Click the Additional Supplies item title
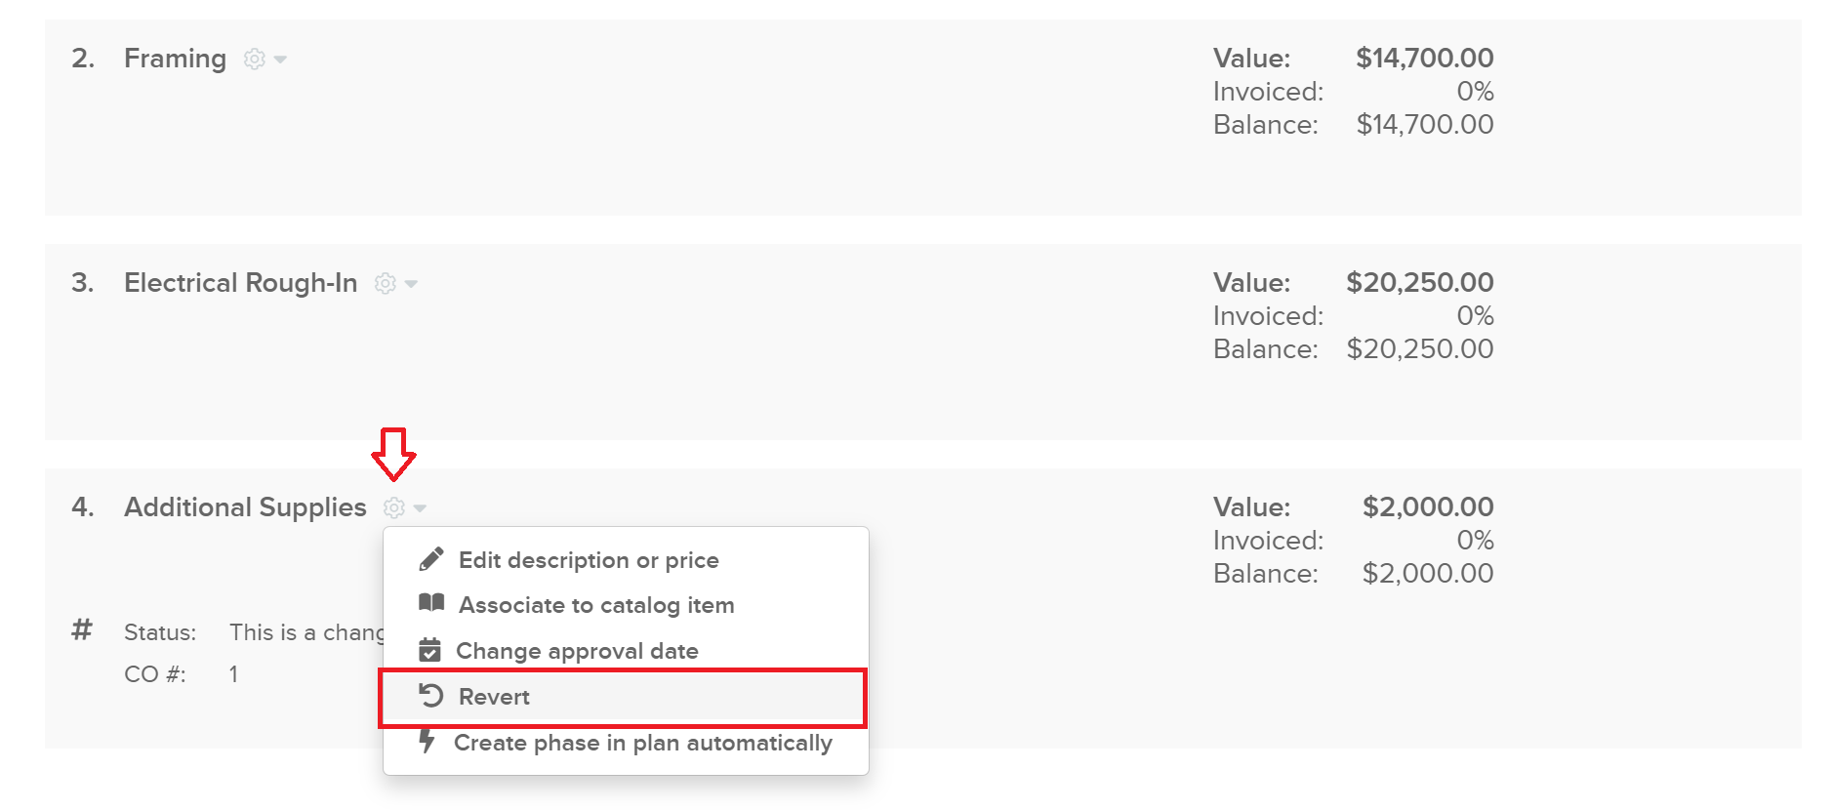The image size is (1832, 810). [244, 507]
